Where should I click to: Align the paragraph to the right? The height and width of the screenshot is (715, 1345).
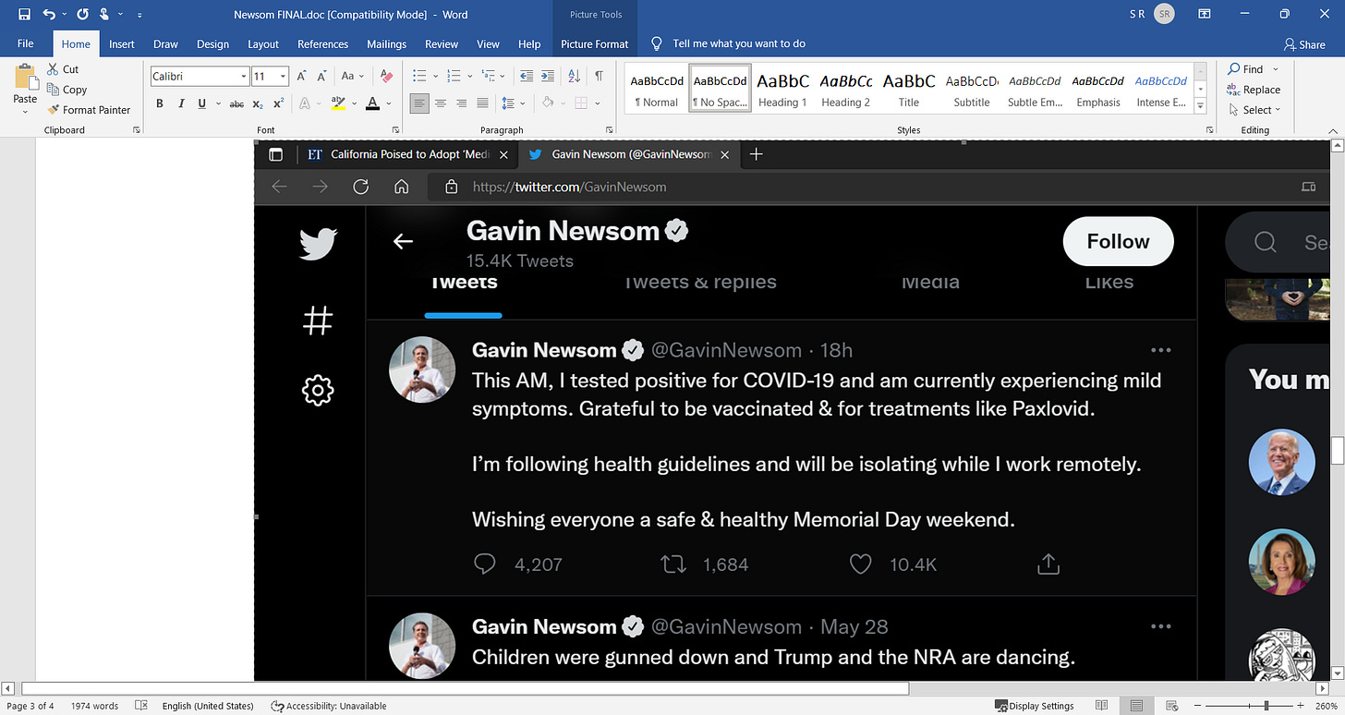click(462, 103)
